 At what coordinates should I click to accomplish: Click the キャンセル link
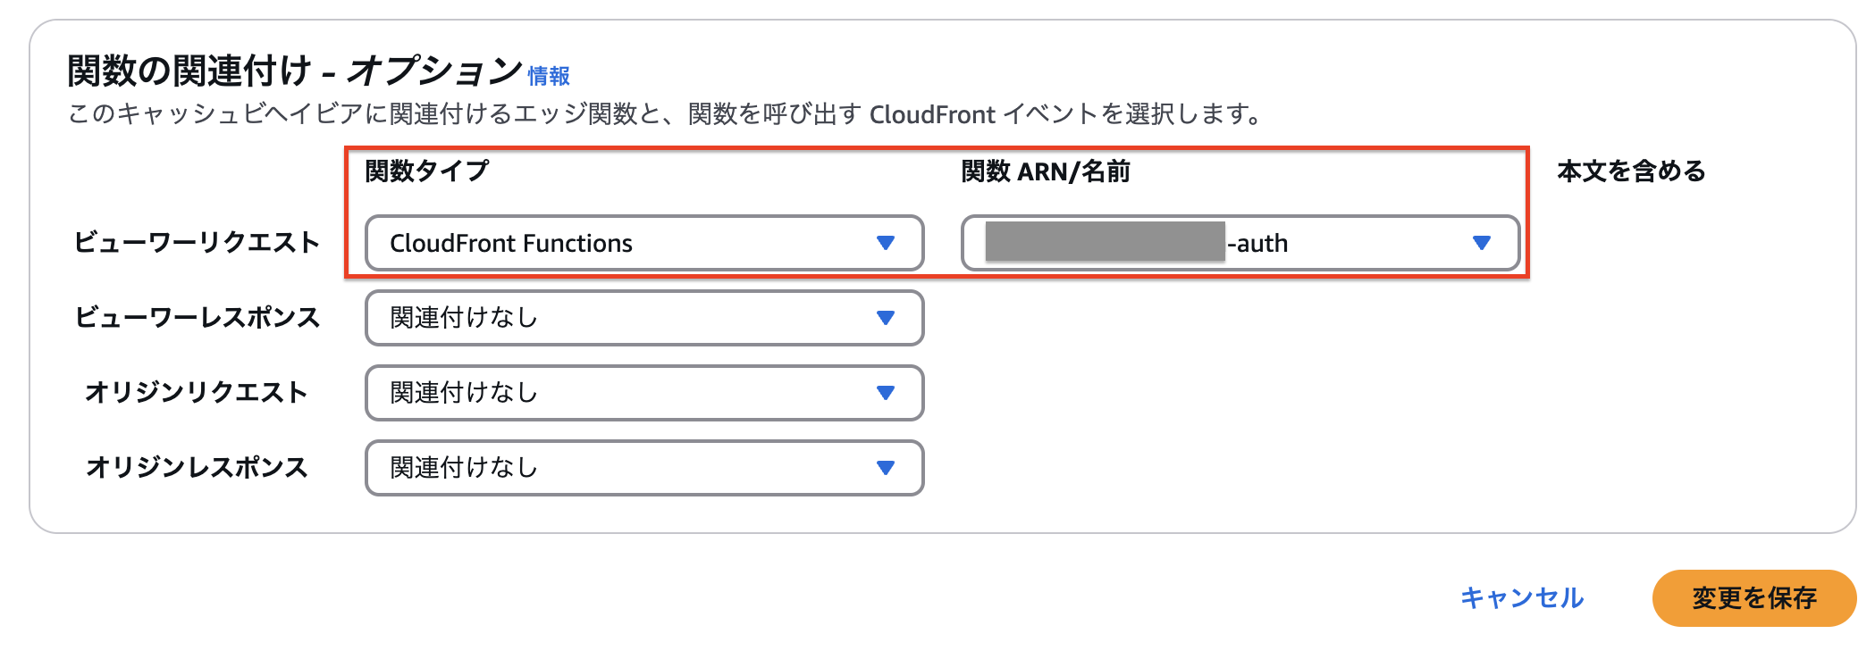[x=1521, y=600]
